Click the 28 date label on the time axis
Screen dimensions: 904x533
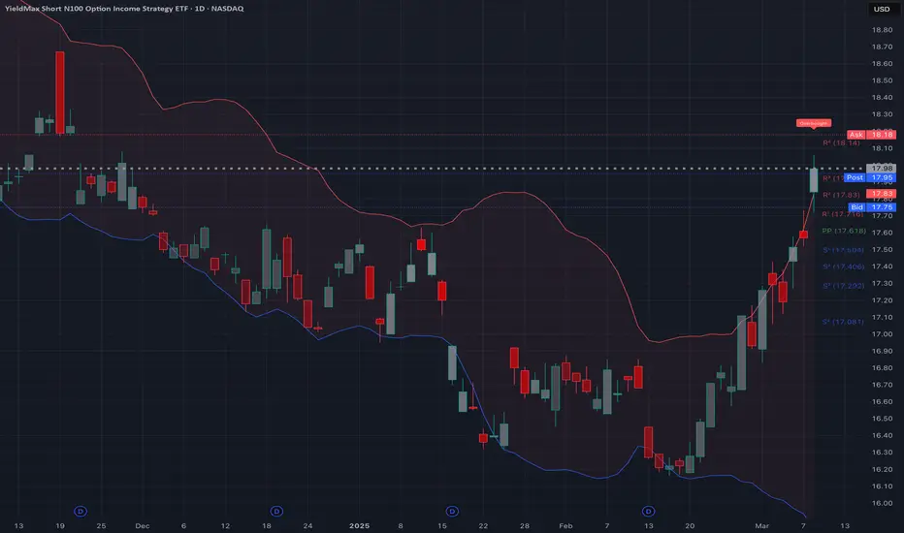pyautogui.click(x=524, y=525)
